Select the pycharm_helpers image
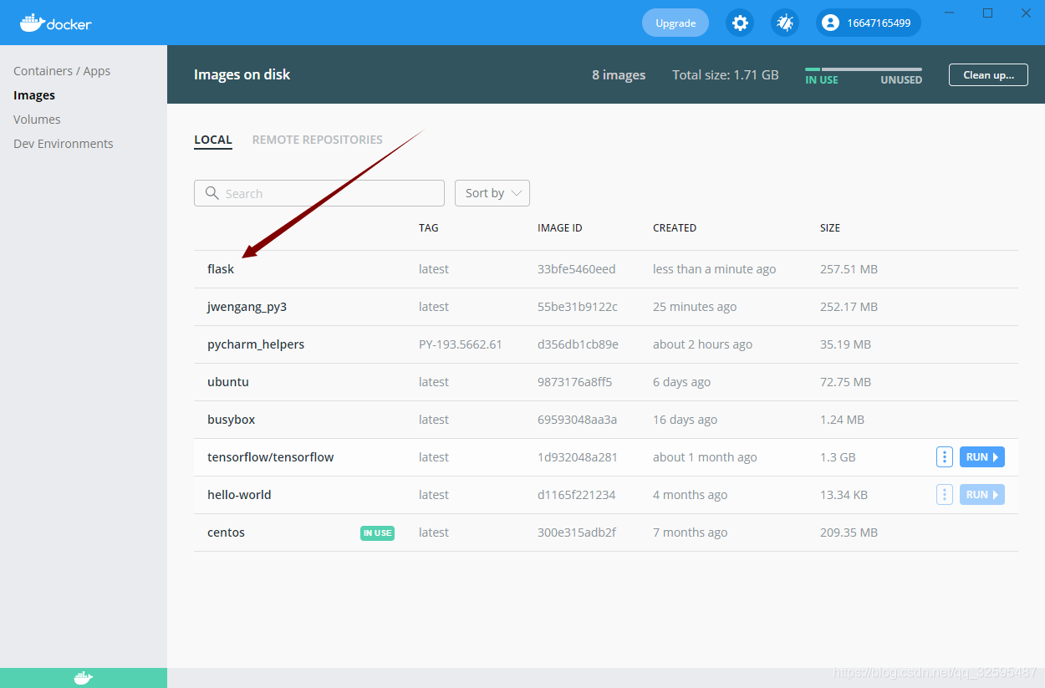The image size is (1045, 688). tap(256, 344)
